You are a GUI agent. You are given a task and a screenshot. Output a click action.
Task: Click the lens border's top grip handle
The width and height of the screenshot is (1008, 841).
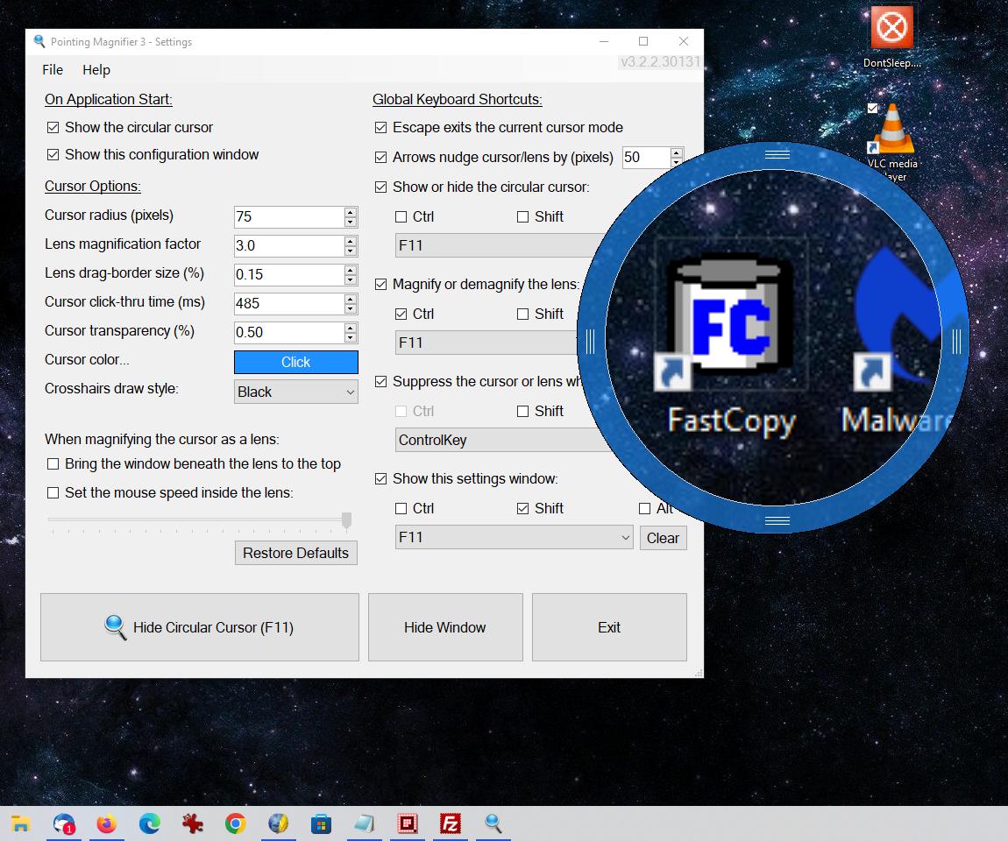[777, 154]
